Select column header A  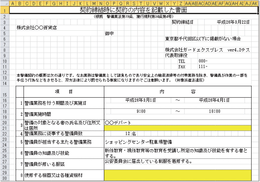click(12, 4)
